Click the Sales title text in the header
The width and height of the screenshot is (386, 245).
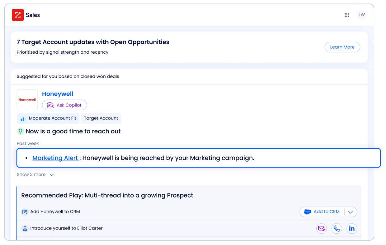tap(33, 15)
